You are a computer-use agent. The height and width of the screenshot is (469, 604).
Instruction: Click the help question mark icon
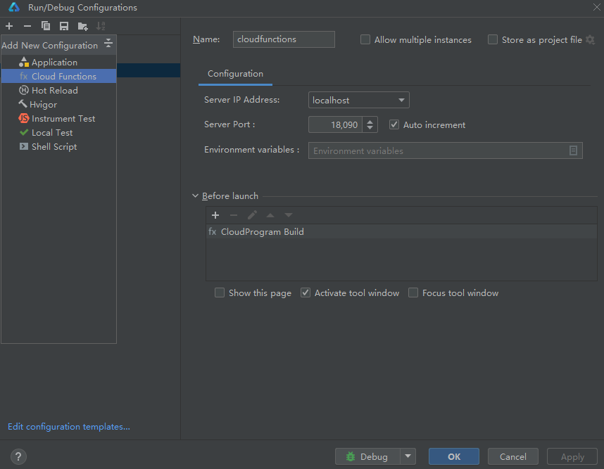pos(18,456)
